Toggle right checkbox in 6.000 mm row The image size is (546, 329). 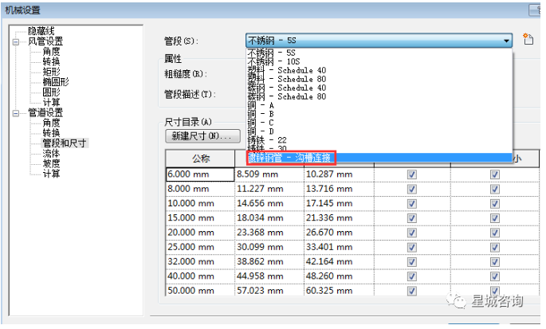pos(495,174)
